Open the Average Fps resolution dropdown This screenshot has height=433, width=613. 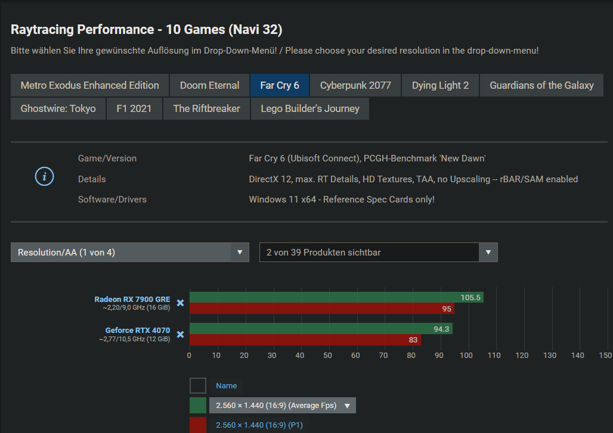click(282, 405)
